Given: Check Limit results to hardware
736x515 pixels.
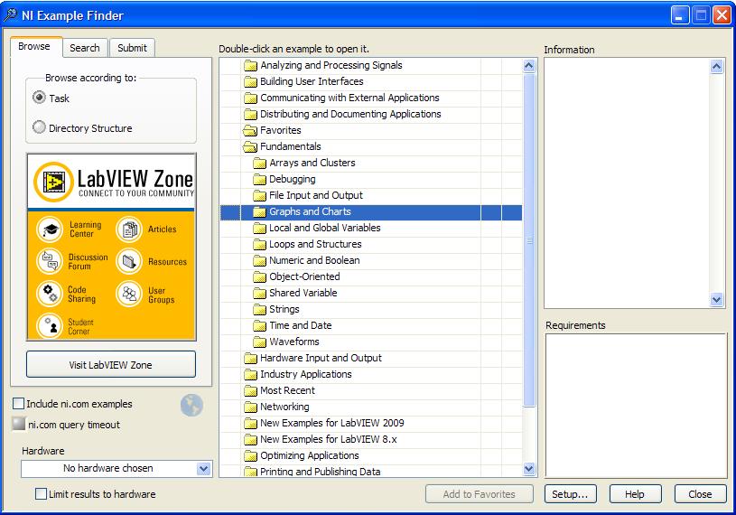Looking at the screenshot, I should point(41,494).
